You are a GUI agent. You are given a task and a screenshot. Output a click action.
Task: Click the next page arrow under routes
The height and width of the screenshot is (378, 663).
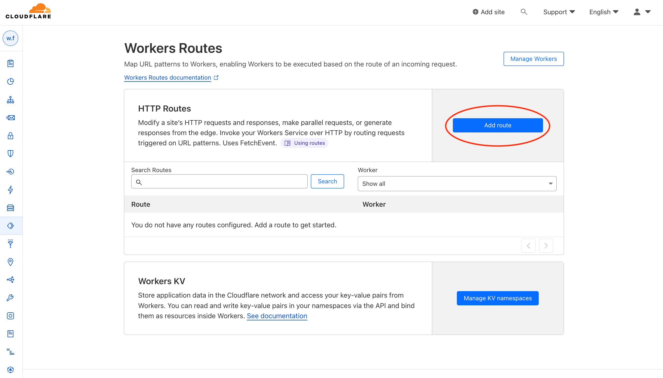pyautogui.click(x=546, y=245)
